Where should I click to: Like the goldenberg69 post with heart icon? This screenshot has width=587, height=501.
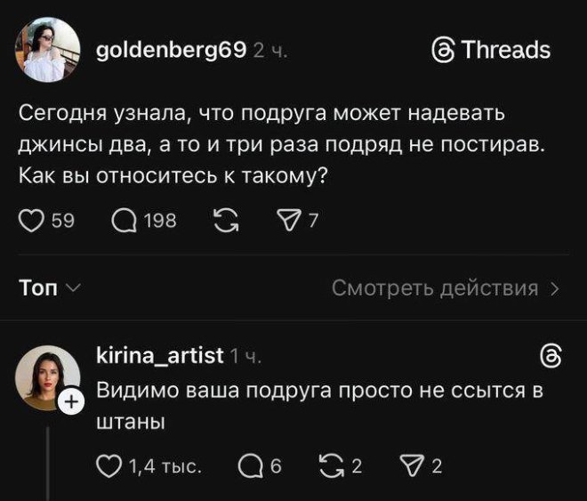(30, 222)
